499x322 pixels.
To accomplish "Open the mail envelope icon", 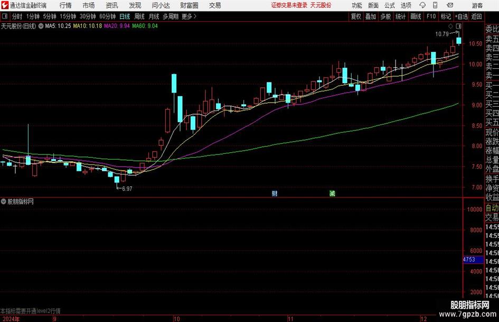I will (450, 5).
